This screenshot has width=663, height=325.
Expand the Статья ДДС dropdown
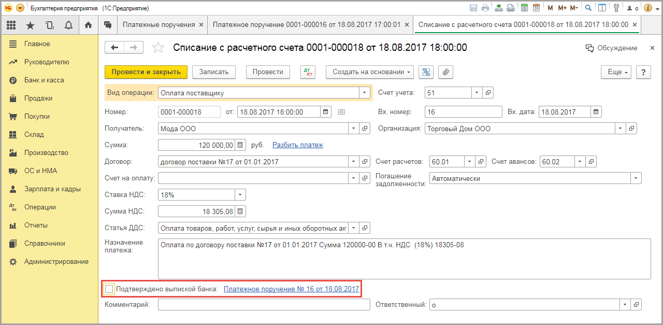coord(354,228)
